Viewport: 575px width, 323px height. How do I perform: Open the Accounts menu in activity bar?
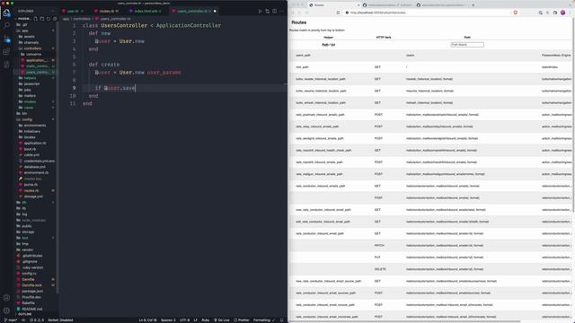tap(6, 298)
